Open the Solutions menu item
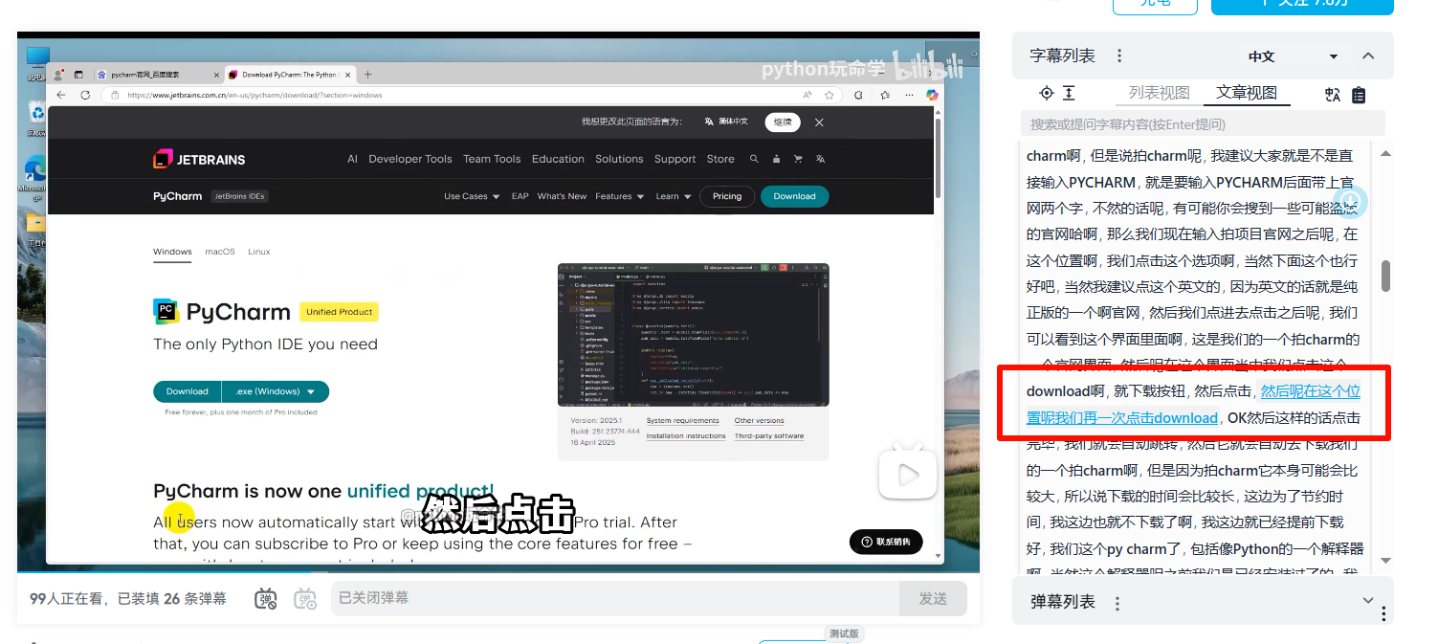 [x=619, y=159]
